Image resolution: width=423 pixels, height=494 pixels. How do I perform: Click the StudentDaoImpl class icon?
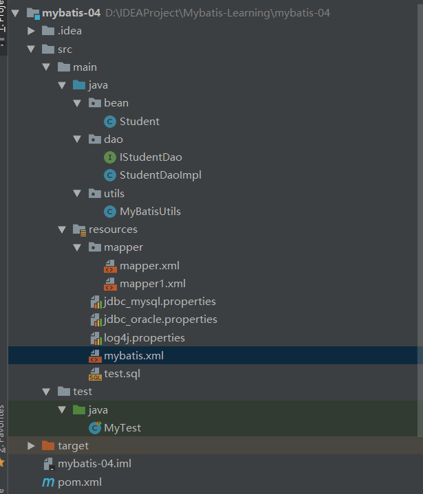(x=110, y=175)
